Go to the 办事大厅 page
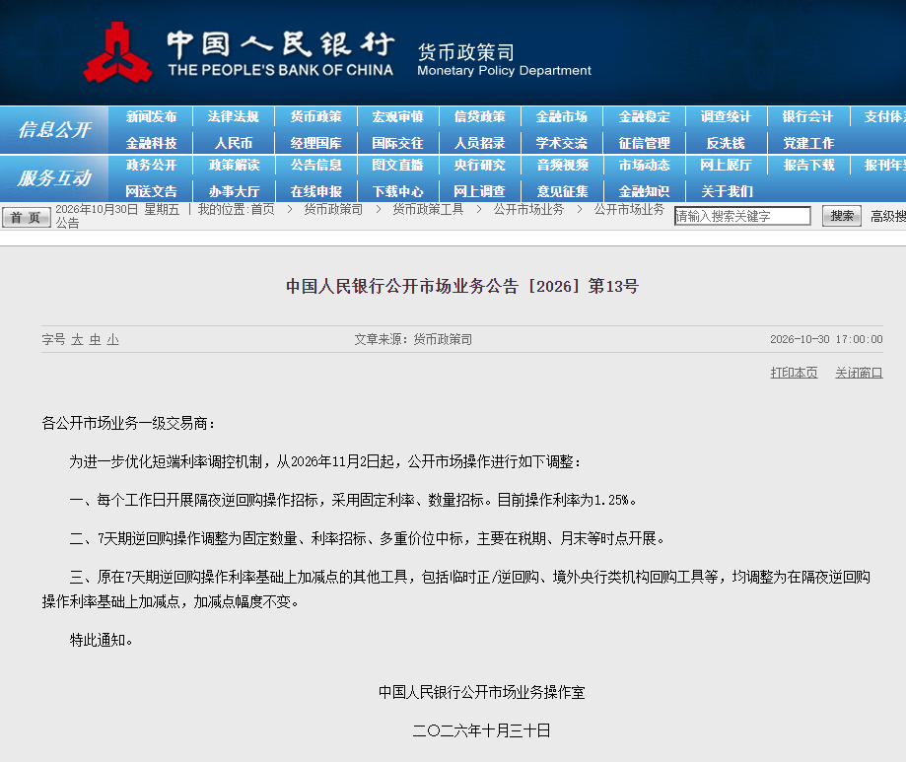906x762 pixels. pyautogui.click(x=234, y=191)
